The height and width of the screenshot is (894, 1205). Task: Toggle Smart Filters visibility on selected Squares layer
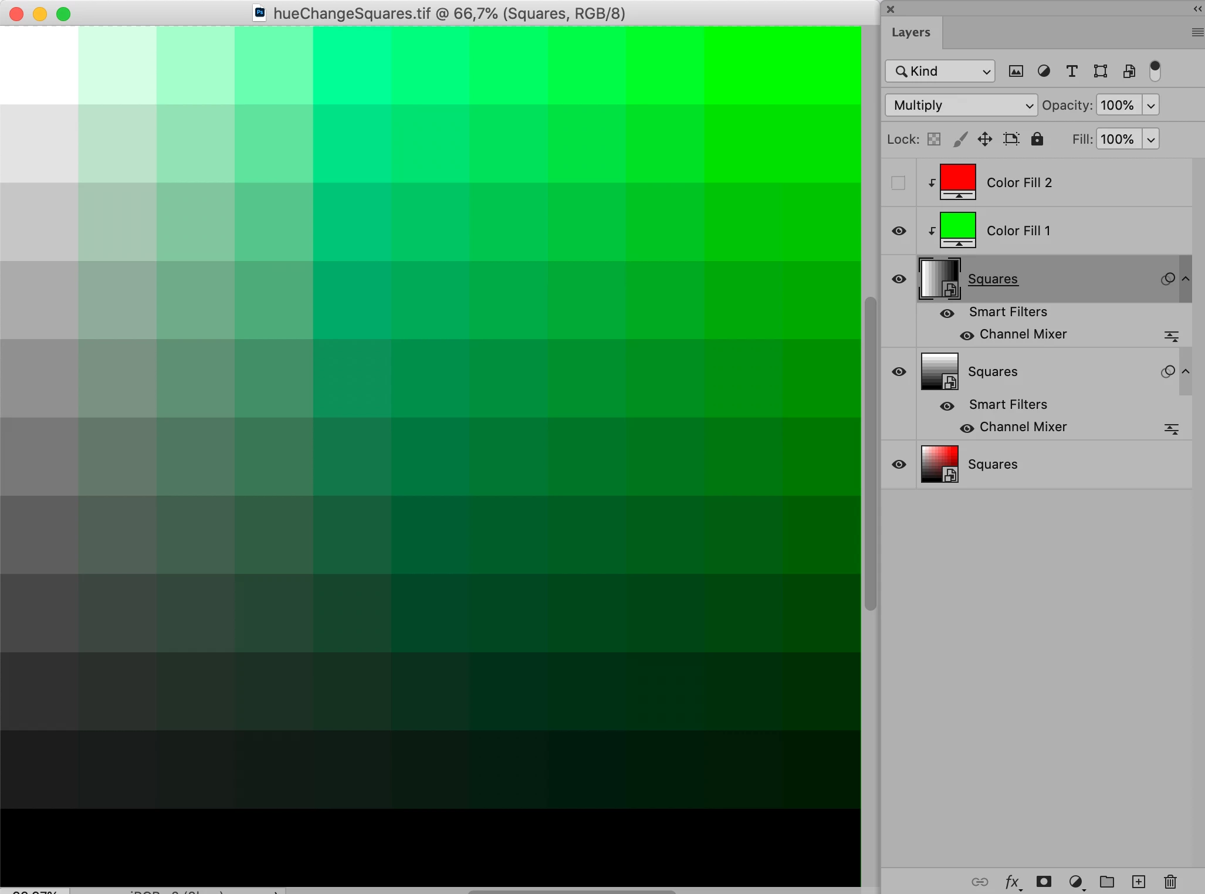pyautogui.click(x=947, y=313)
